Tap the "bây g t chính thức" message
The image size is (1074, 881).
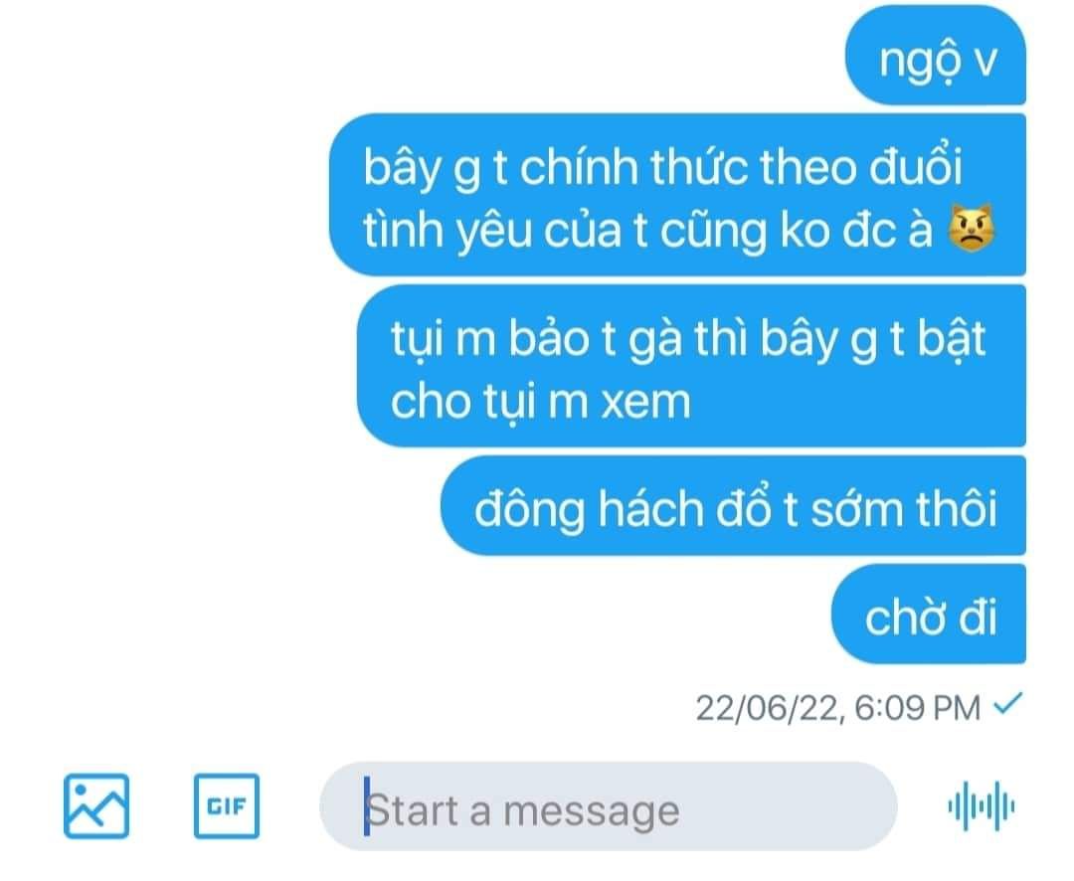click(677, 195)
